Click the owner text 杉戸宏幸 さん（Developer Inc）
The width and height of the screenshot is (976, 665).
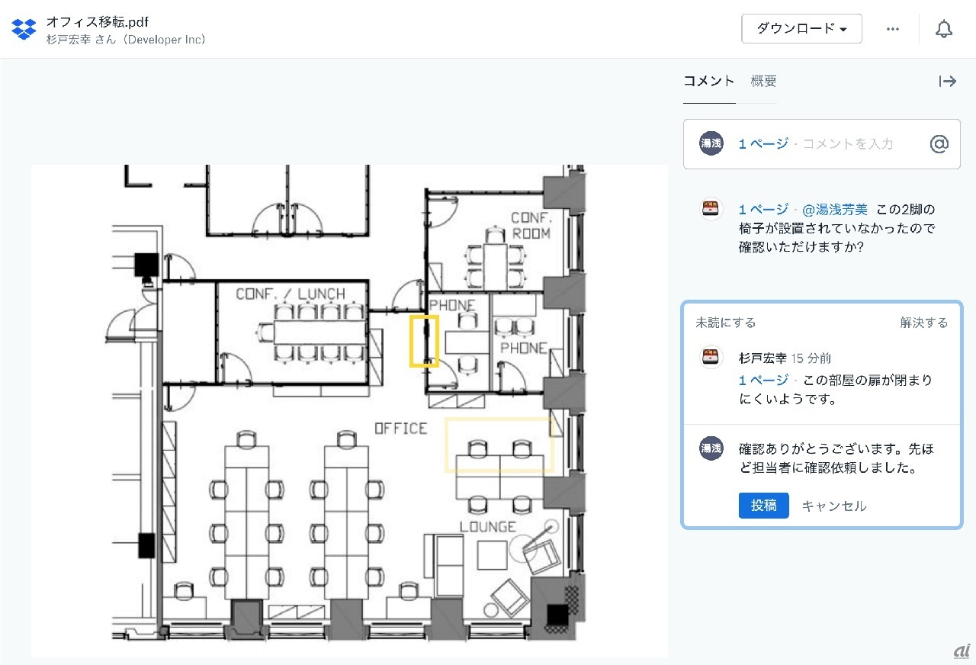(x=127, y=40)
